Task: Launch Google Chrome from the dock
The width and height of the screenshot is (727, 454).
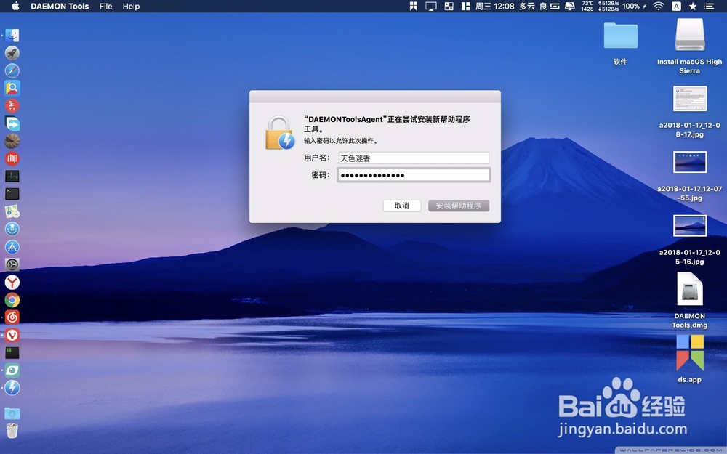Action: tap(12, 300)
